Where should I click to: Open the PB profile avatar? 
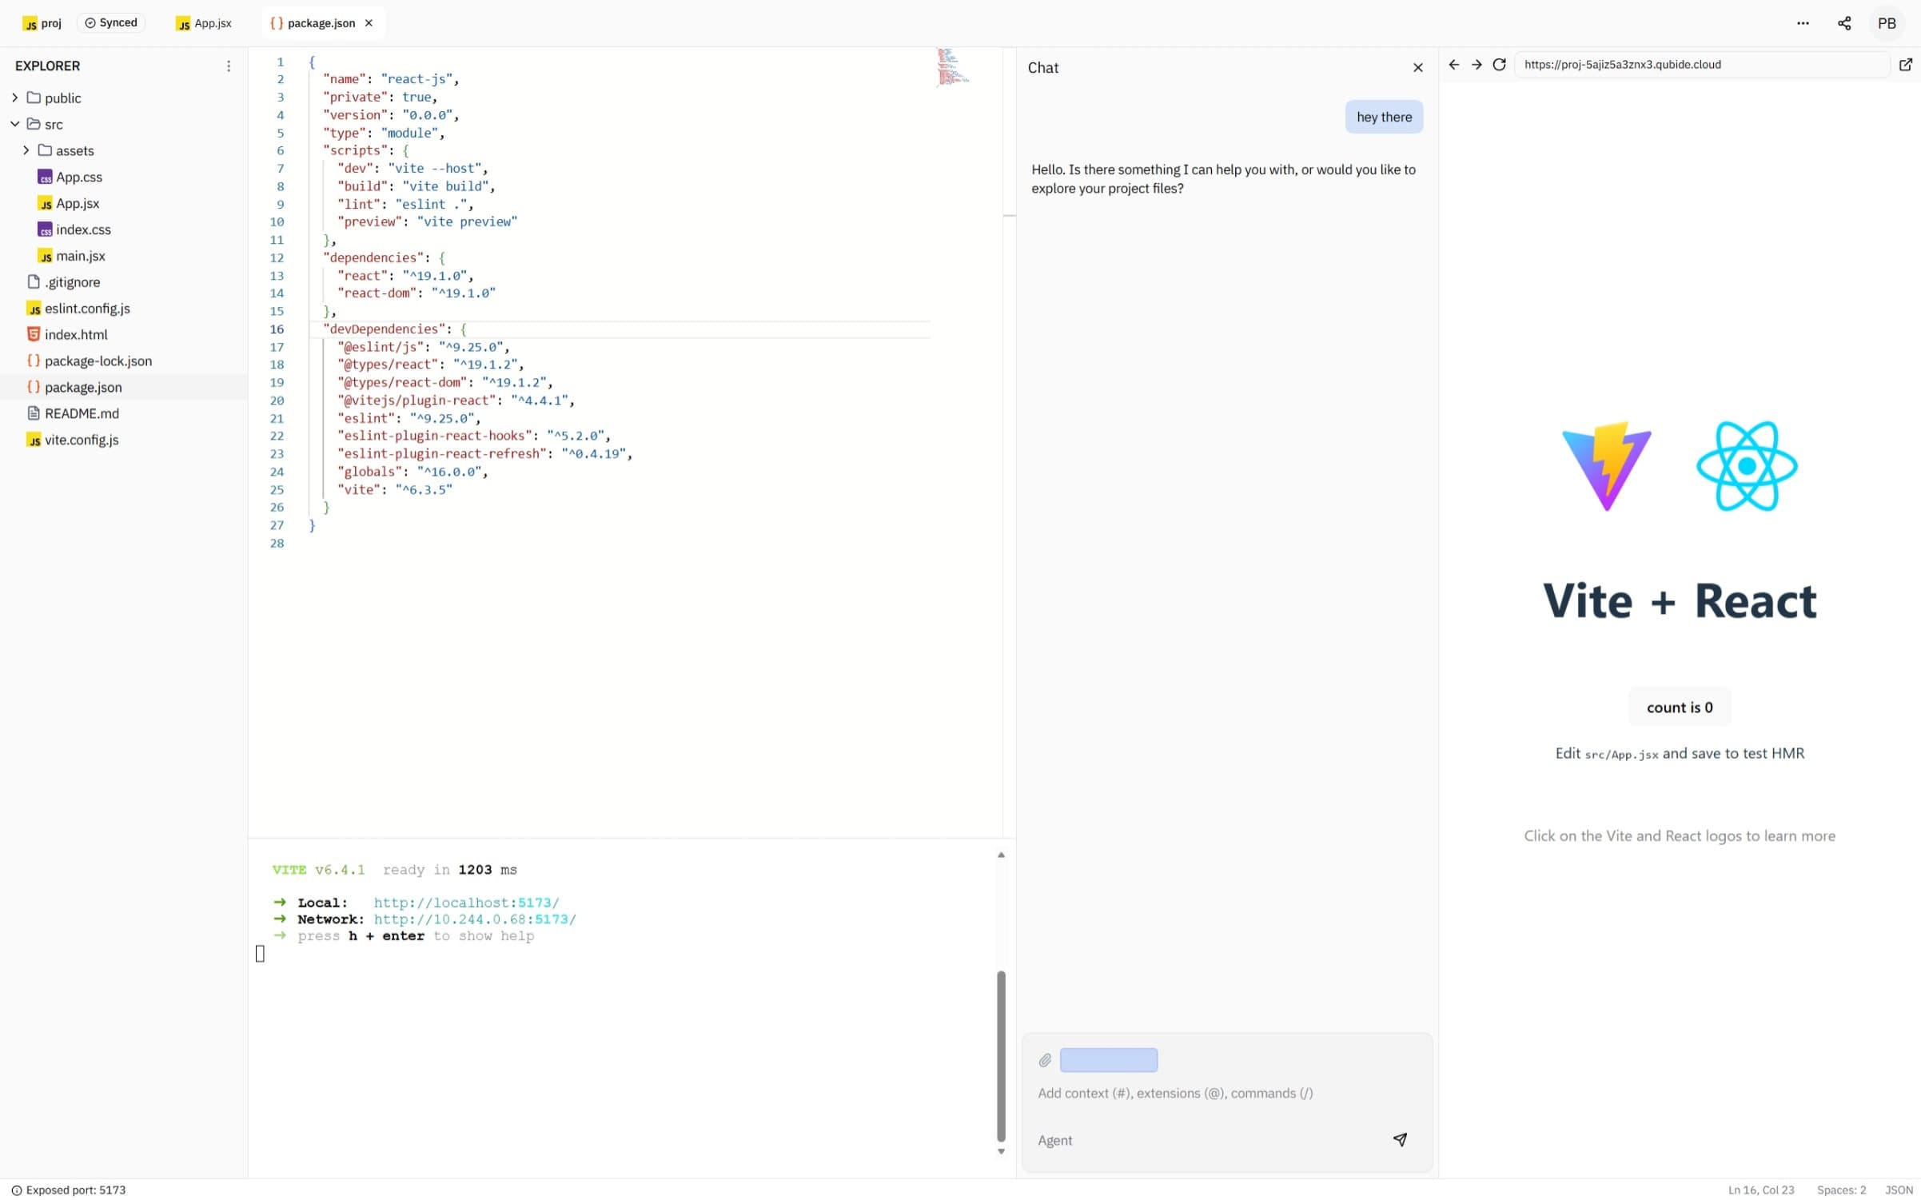point(1887,23)
